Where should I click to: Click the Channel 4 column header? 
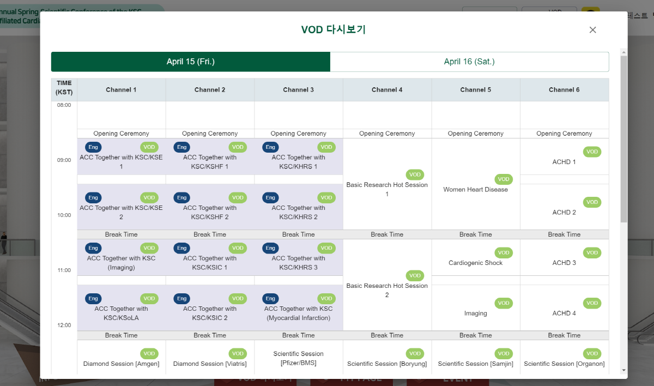click(387, 90)
